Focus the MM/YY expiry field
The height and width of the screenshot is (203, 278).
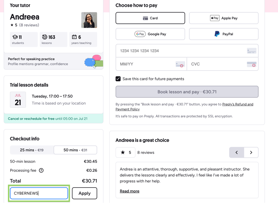pos(151,64)
